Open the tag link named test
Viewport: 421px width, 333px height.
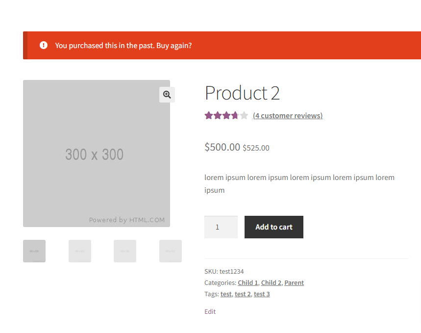226,294
